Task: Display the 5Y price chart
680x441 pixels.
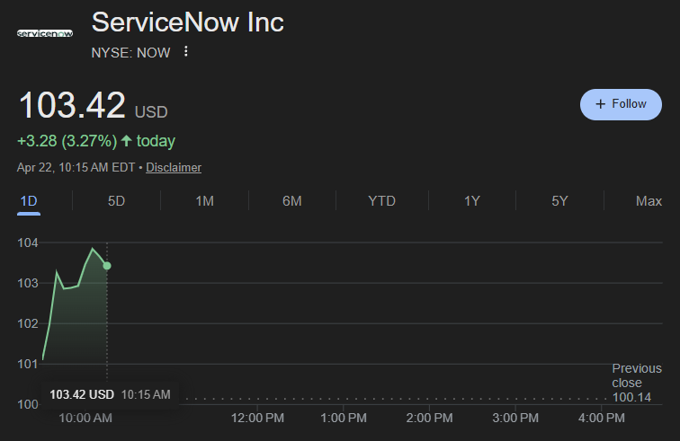Action: (x=559, y=201)
